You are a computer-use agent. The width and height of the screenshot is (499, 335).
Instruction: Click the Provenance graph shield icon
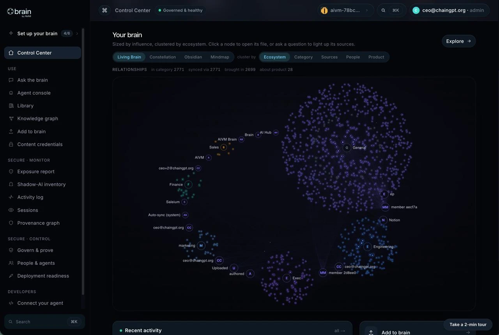pyautogui.click(x=11, y=223)
